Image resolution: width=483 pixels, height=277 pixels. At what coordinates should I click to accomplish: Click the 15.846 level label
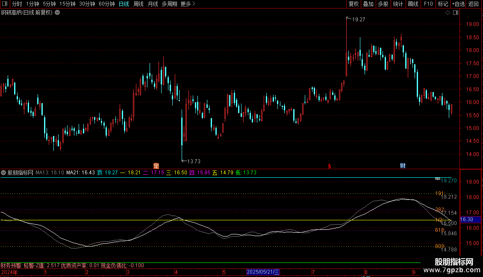[449, 234]
